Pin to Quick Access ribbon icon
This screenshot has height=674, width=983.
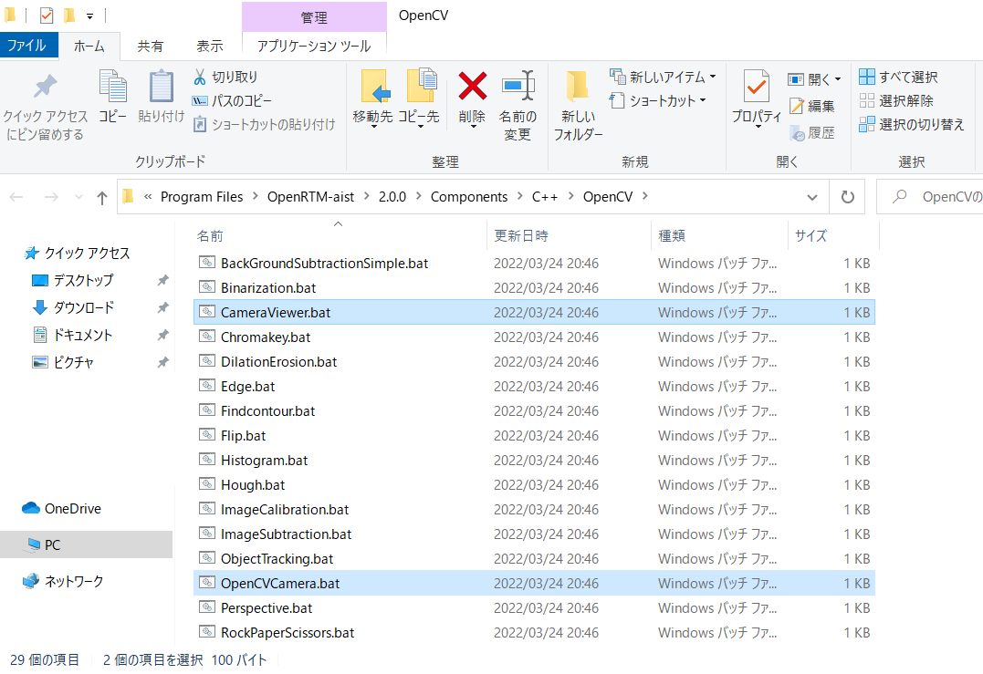pyautogui.click(x=45, y=107)
